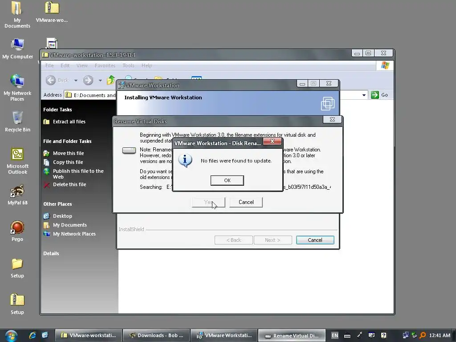This screenshot has height=342, width=456.
Task: Select the Setup folder desktop icon
Action: [x=17, y=268]
